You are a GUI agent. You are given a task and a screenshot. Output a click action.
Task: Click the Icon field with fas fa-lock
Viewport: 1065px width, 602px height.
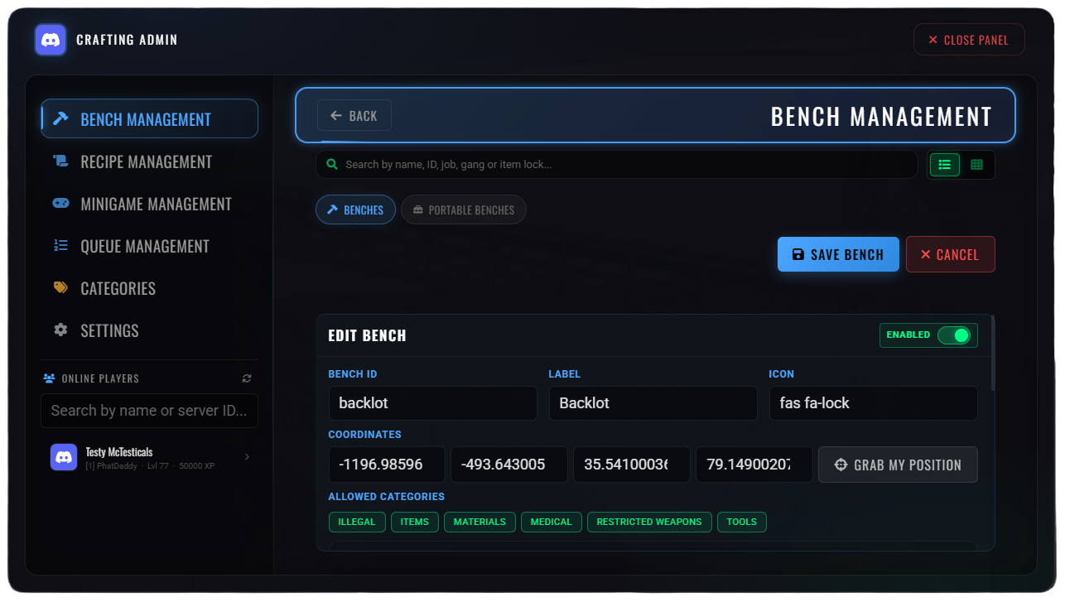[874, 403]
